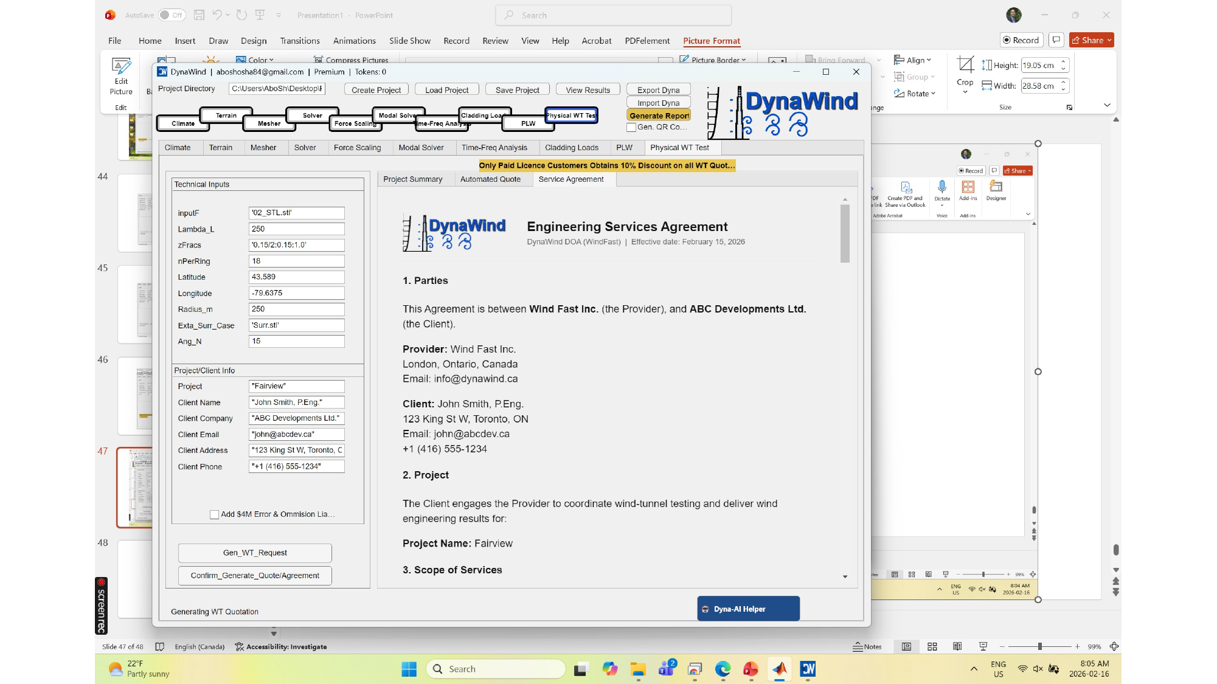
Task: Expand the Align dropdown
Action: point(914,60)
